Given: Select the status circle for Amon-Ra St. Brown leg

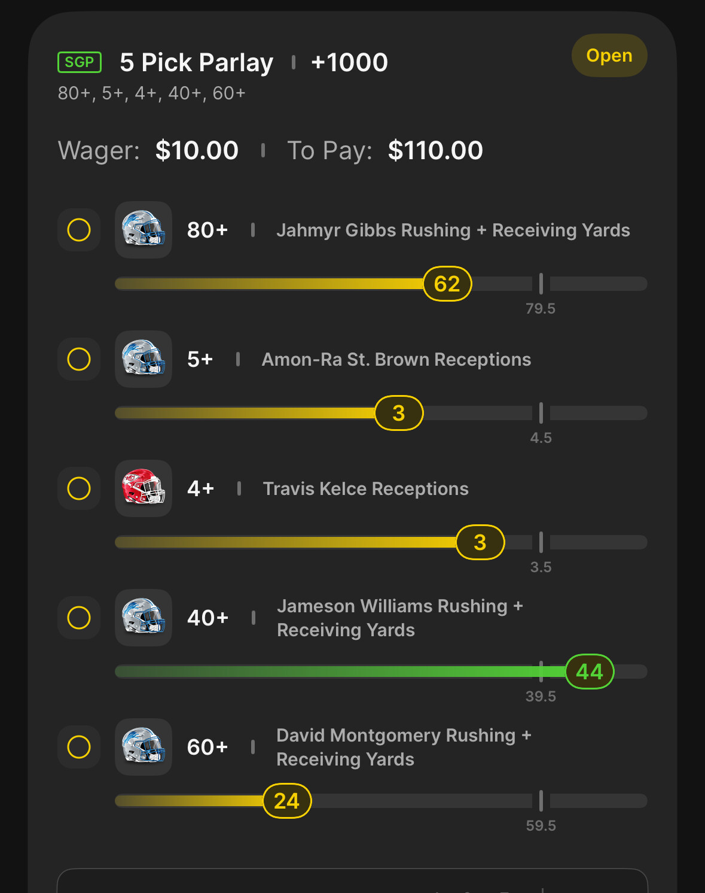Looking at the screenshot, I should click(79, 359).
